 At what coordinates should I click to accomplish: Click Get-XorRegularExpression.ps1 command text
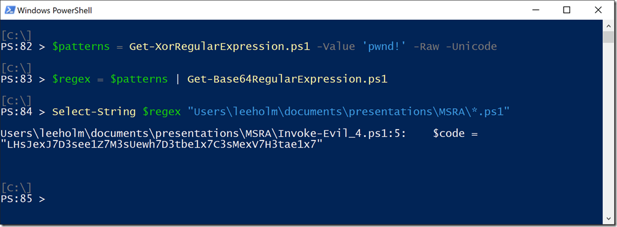click(x=220, y=47)
